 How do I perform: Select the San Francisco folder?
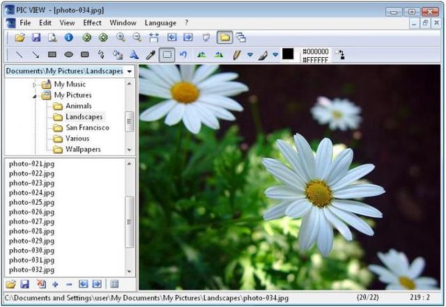tap(87, 127)
